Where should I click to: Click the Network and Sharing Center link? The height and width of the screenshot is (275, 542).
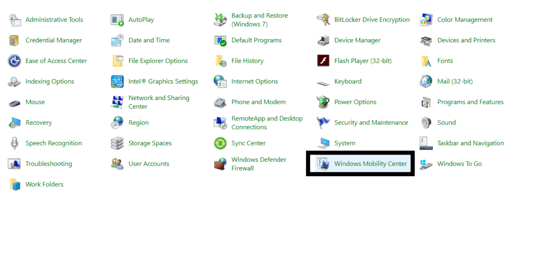point(159,102)
